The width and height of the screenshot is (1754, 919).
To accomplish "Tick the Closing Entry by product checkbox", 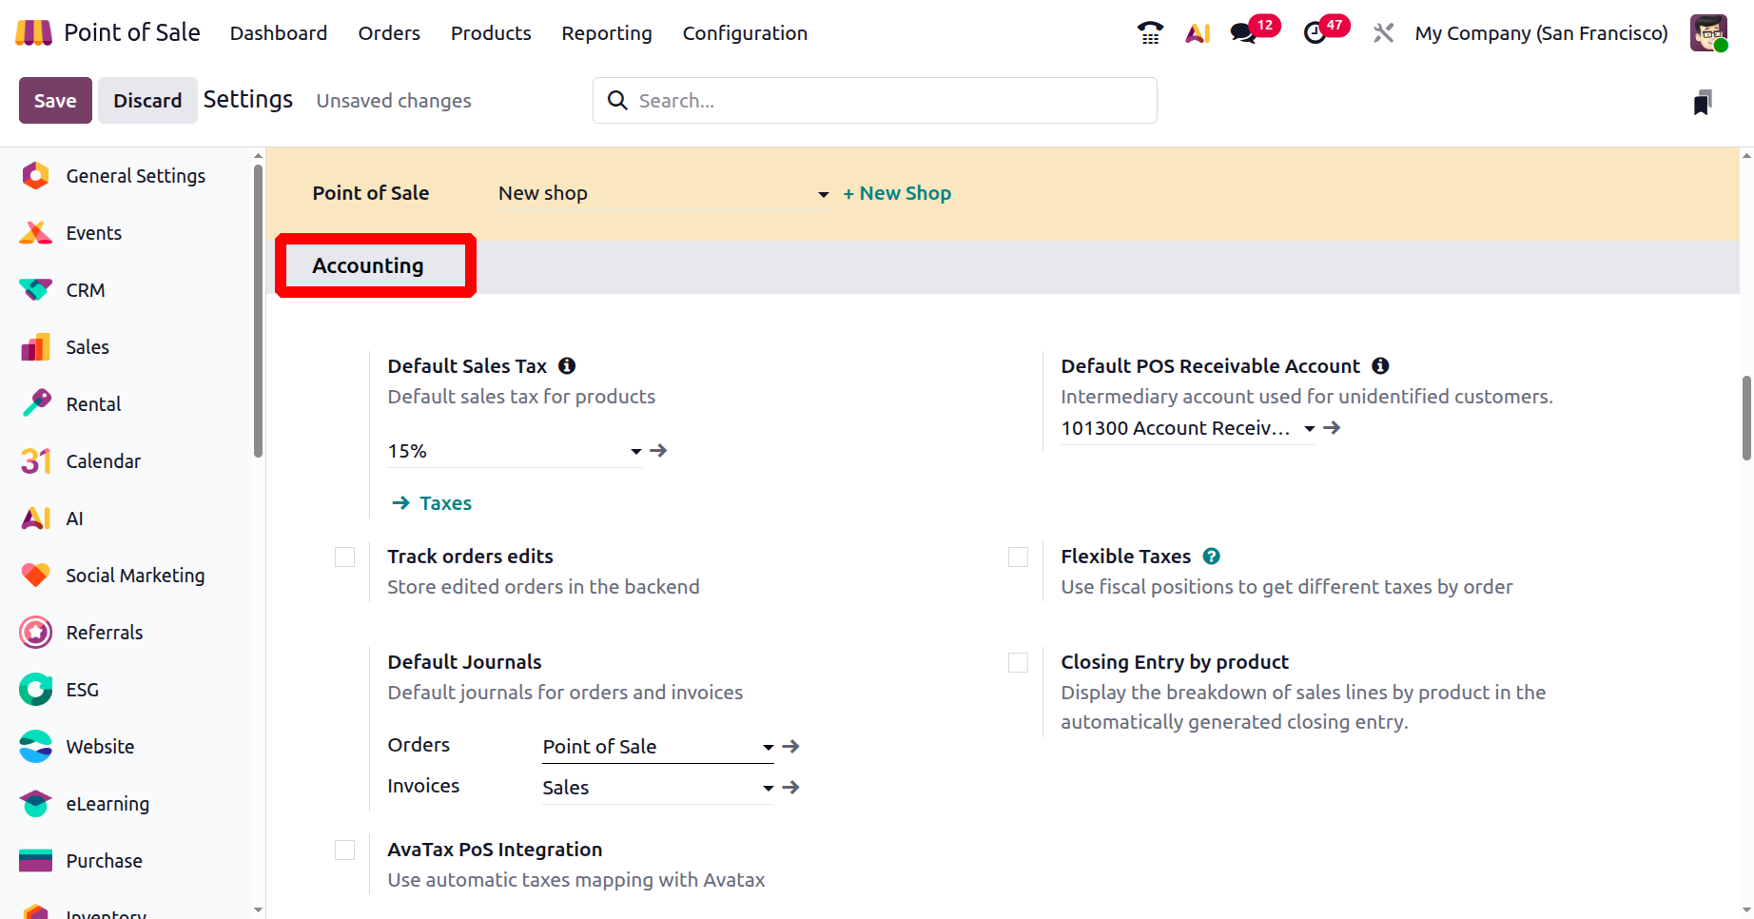I will click(x=1019, y=662).
